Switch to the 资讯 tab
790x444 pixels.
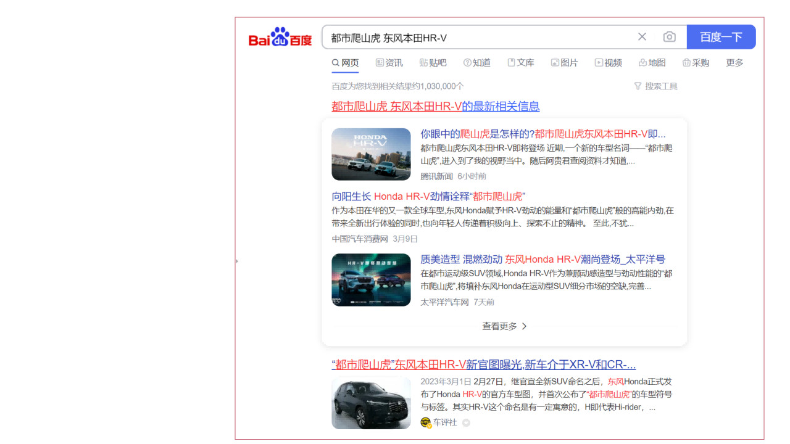(x=389, y=63)
